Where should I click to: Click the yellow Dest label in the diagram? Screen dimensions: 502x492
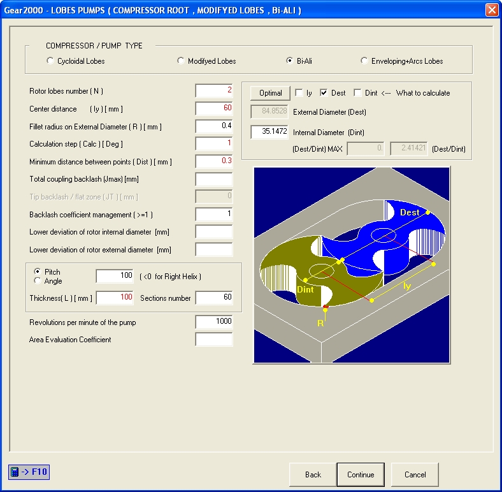[410, 212]
